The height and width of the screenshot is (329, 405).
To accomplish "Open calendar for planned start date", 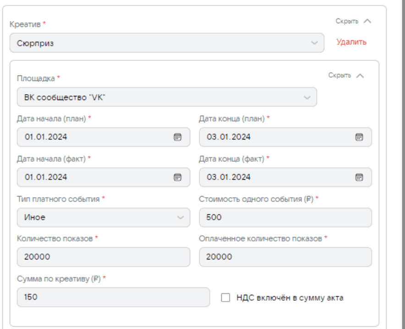I will (177, 137).
